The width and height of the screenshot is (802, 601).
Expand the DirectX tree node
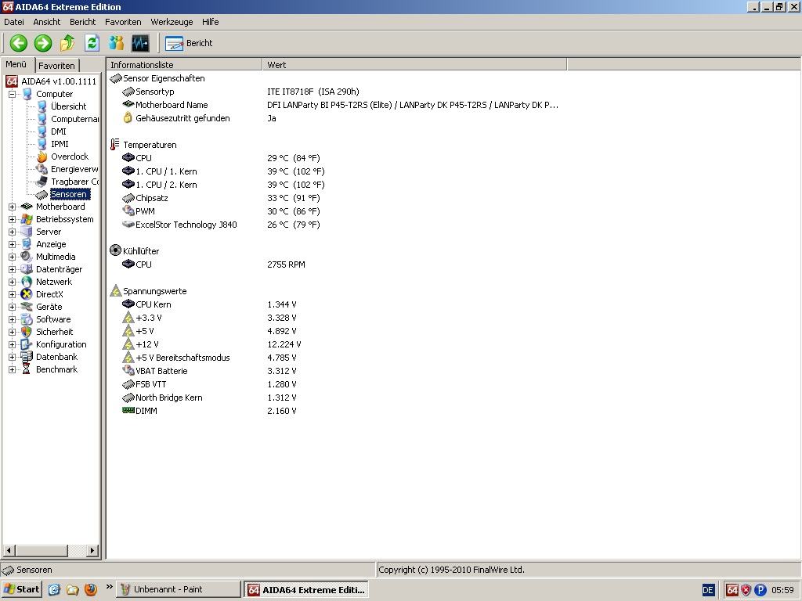tap(12, 294)
